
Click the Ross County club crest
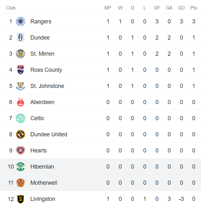coord(21,70)
